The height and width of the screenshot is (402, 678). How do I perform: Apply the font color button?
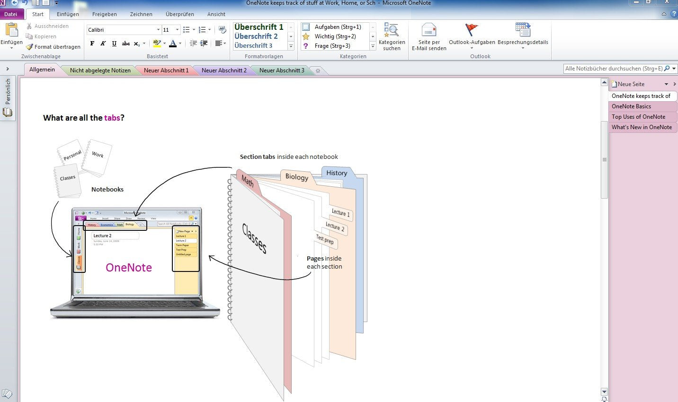click(x=173, y=44)
